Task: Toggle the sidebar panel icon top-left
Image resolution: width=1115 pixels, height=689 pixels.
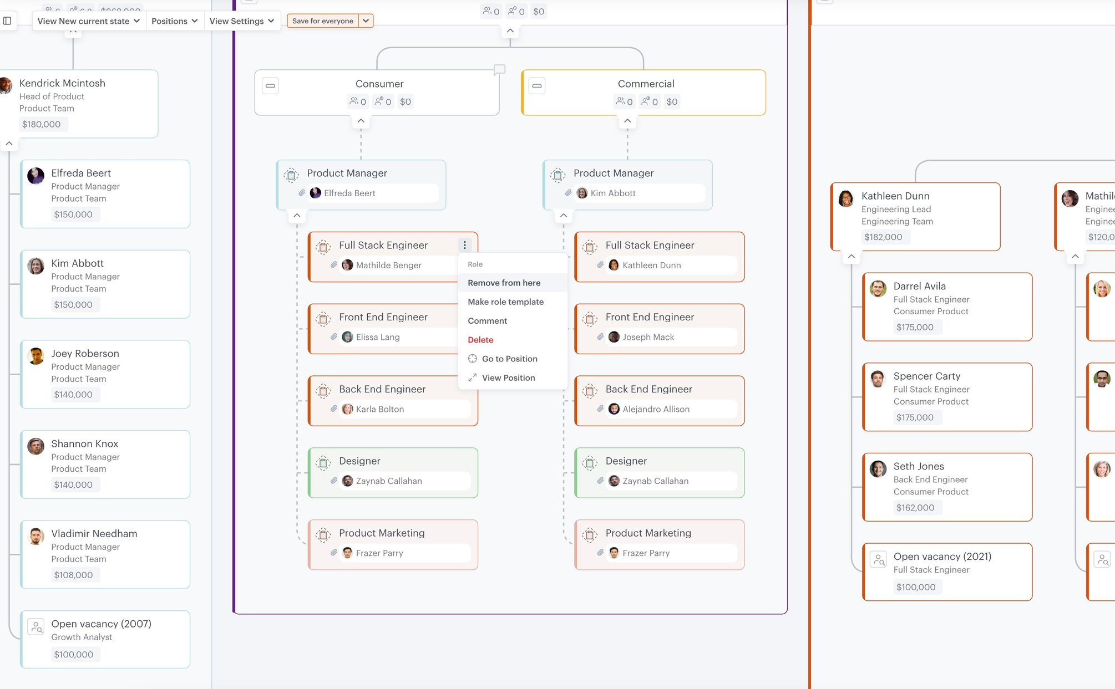Action: point(8,20)
